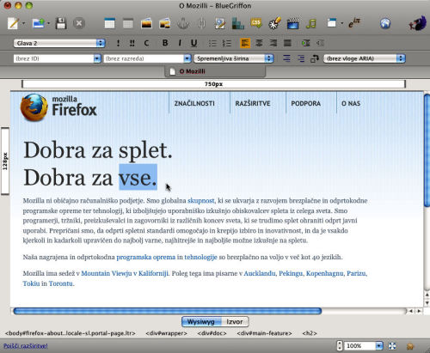Click O NAS in the page navigation
Image resolution: width=430 pixels, height=353 pixels.
pyautogui.click(x=351, y=103)
